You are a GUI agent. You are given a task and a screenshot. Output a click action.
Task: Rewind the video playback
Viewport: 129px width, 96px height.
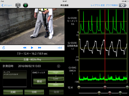pyautogui.click(x=24, y=48)
